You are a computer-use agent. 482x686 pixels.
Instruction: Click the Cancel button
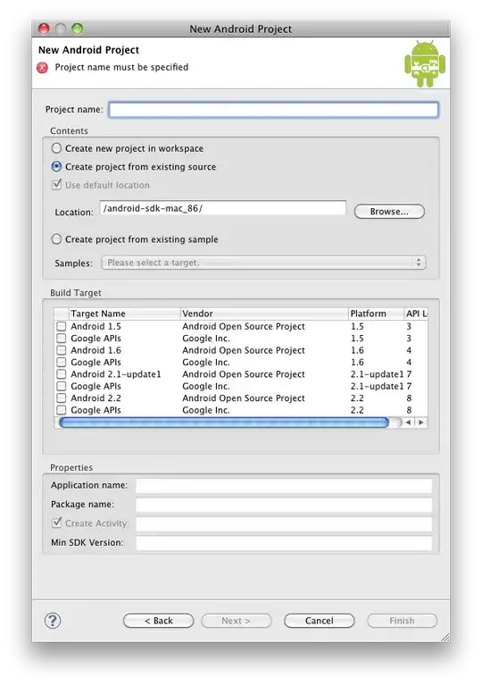click(320, 621)
